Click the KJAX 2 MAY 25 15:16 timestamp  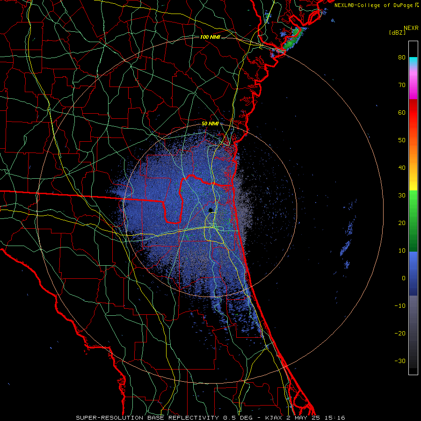pos(305,418)
